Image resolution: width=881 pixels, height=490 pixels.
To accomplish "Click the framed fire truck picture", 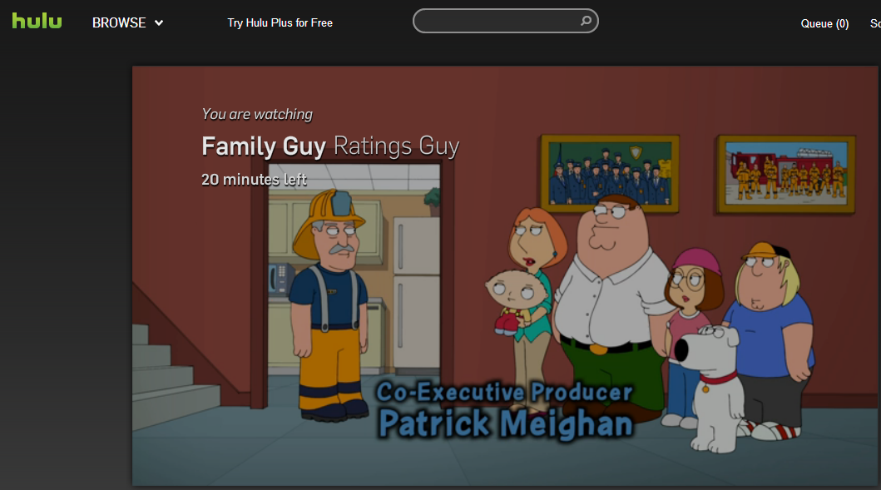I will (x=786, y=174).
